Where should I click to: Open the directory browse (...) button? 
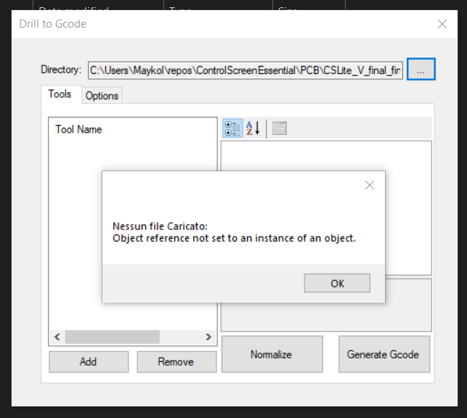click(x=421, y=70)
